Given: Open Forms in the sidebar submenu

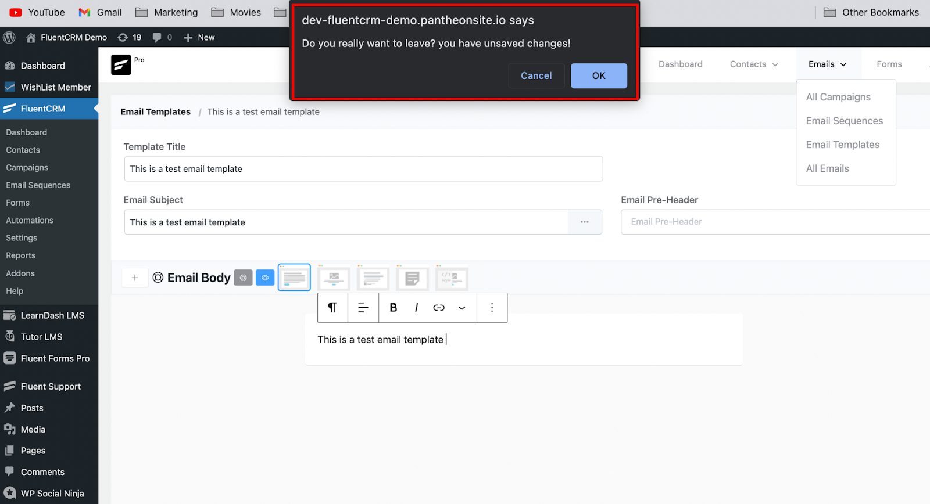Looking at the screenshot, I should [x=18, y=203].
